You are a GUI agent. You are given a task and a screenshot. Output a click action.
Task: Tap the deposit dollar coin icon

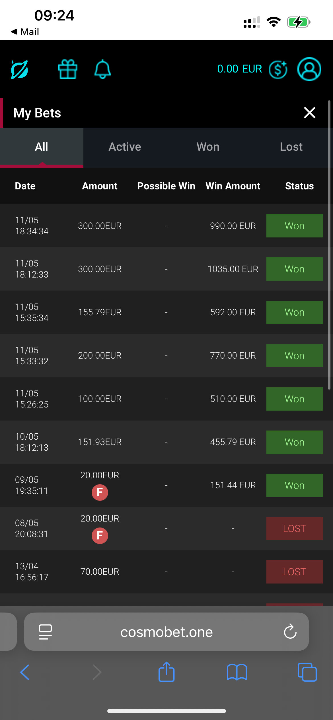click(x=278, y=69)
